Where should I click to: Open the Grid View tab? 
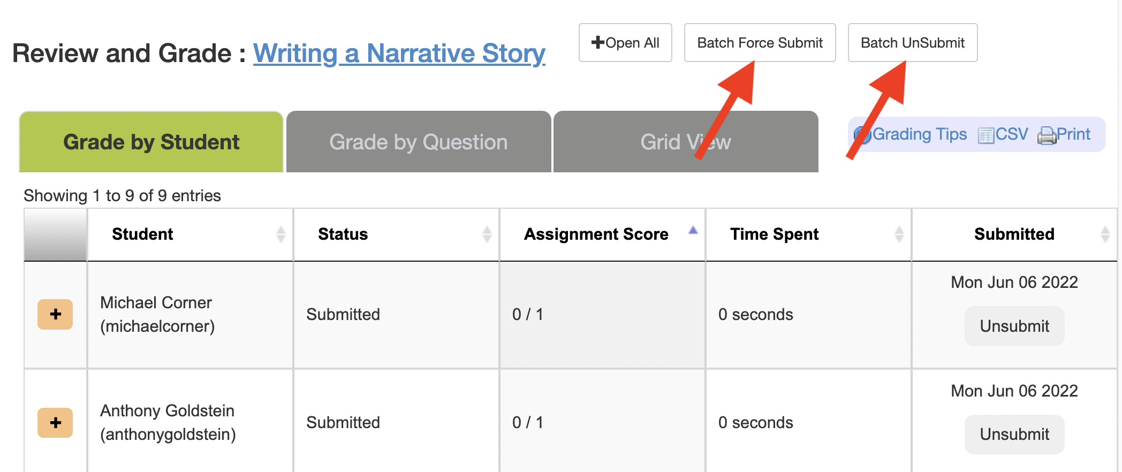[686, 142]
